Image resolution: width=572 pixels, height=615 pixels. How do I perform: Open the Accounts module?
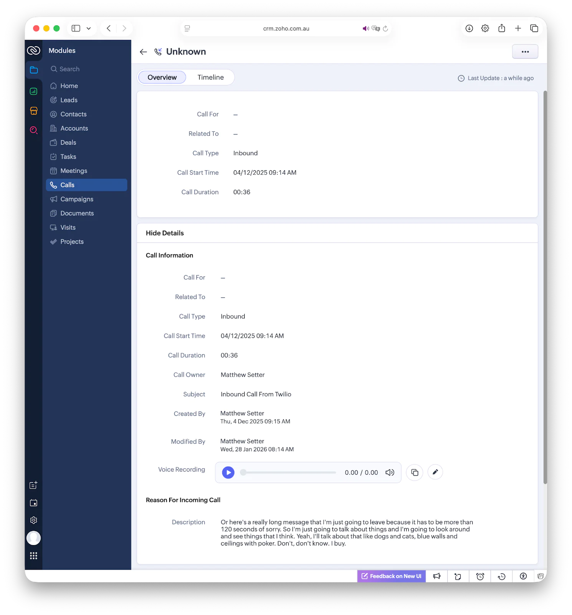coord(86,128)
